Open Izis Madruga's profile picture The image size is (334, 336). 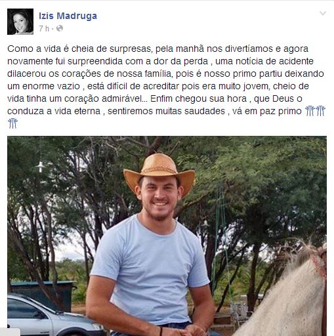[20, 22]
